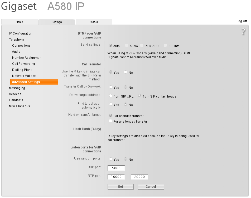Image resolution: width=251 pixels, height=198 pixels.
Task: Select the highlighted Advanced Settings item
Action: (34, 82)
